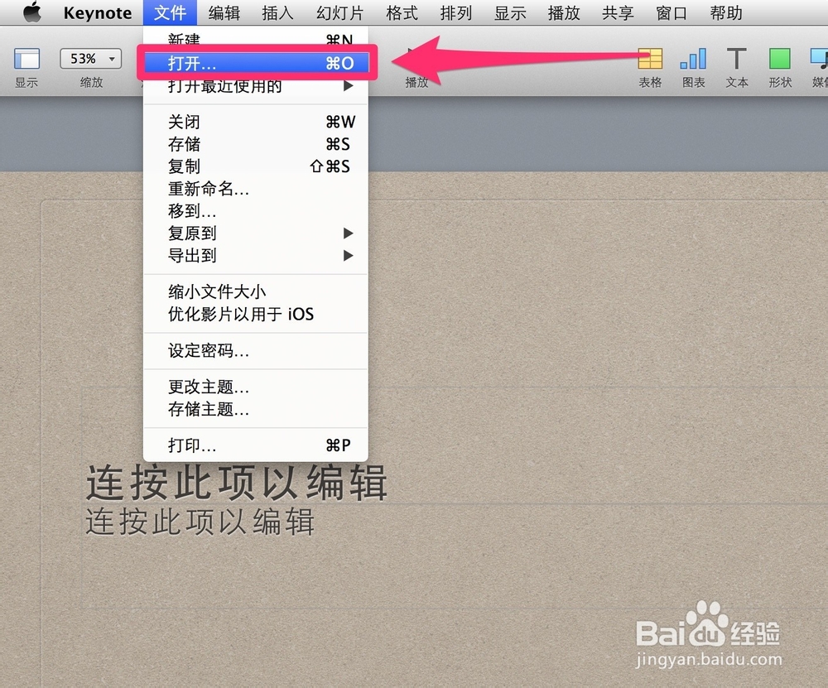The image size is (828, 688).
Task: Open the 窗口 menu
Action: click(x=672, y=12)
